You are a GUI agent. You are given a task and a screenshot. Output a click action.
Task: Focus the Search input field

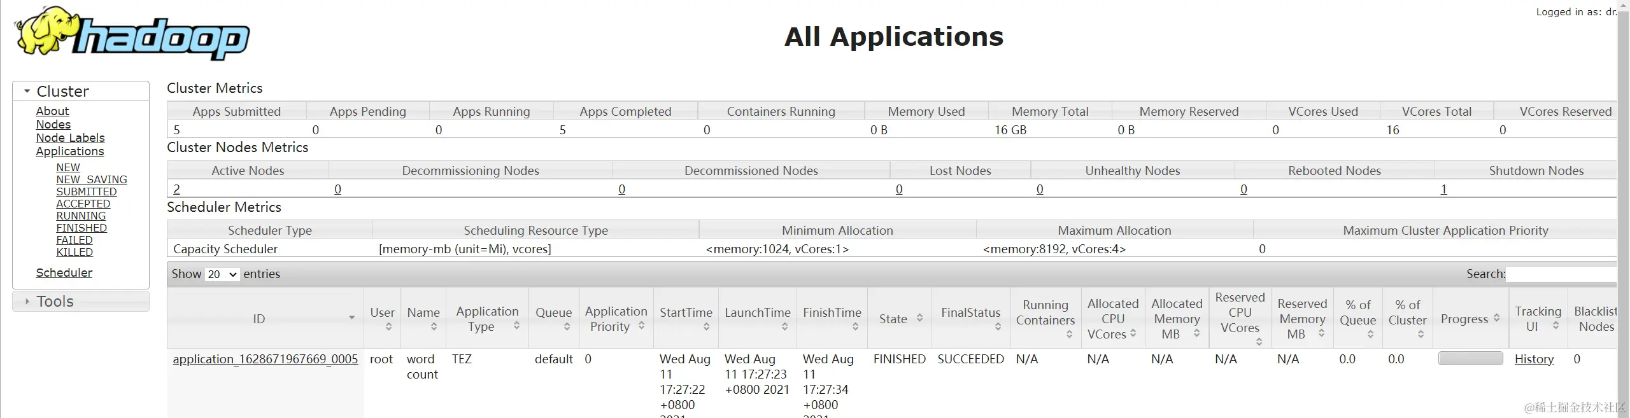[1561, 274]
